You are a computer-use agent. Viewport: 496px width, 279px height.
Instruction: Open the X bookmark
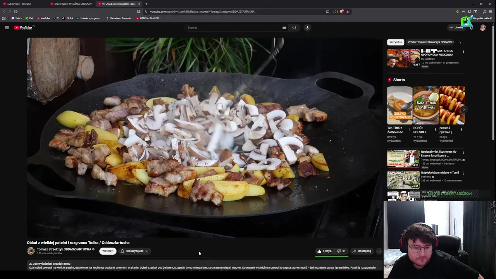pos(56,18)
